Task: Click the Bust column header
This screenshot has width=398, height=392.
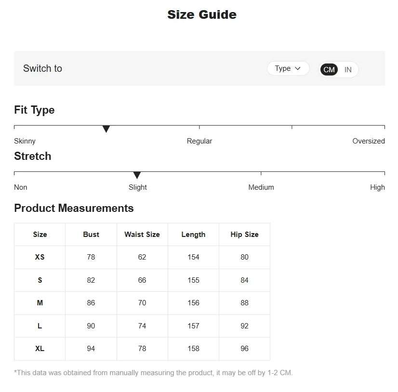Action: click(x=91, y=235)
